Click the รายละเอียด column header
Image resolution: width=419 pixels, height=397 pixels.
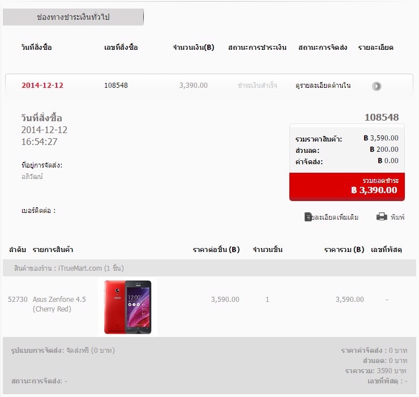pos(376,48)
